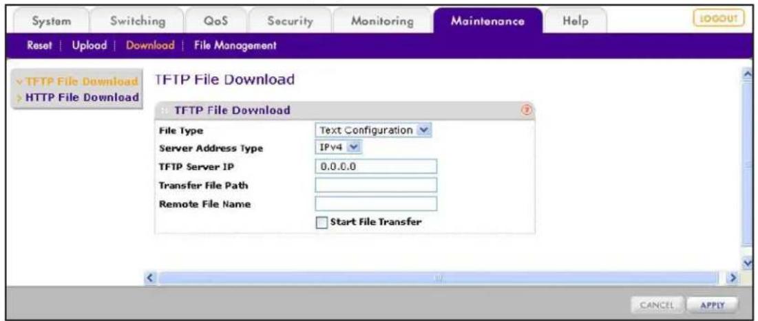Open the Switching tab

(137, 21)
